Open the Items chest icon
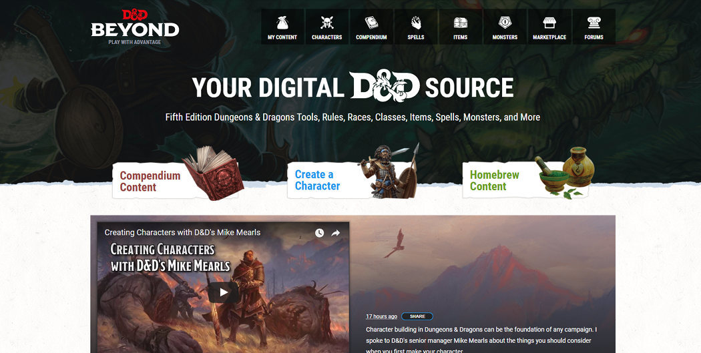This screenshot has width=701, height=353. click(460, 23)
